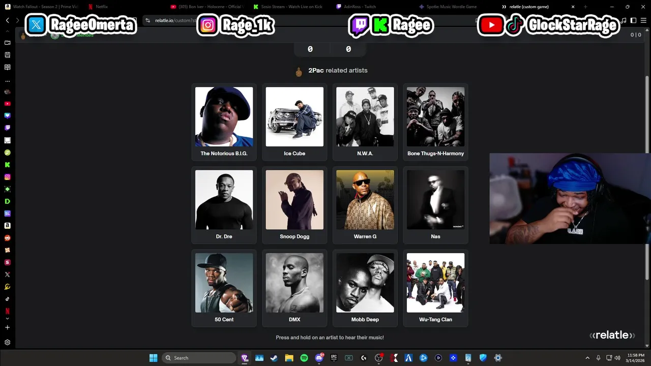Open Reddit from the browser sidebar

point(7,238)
